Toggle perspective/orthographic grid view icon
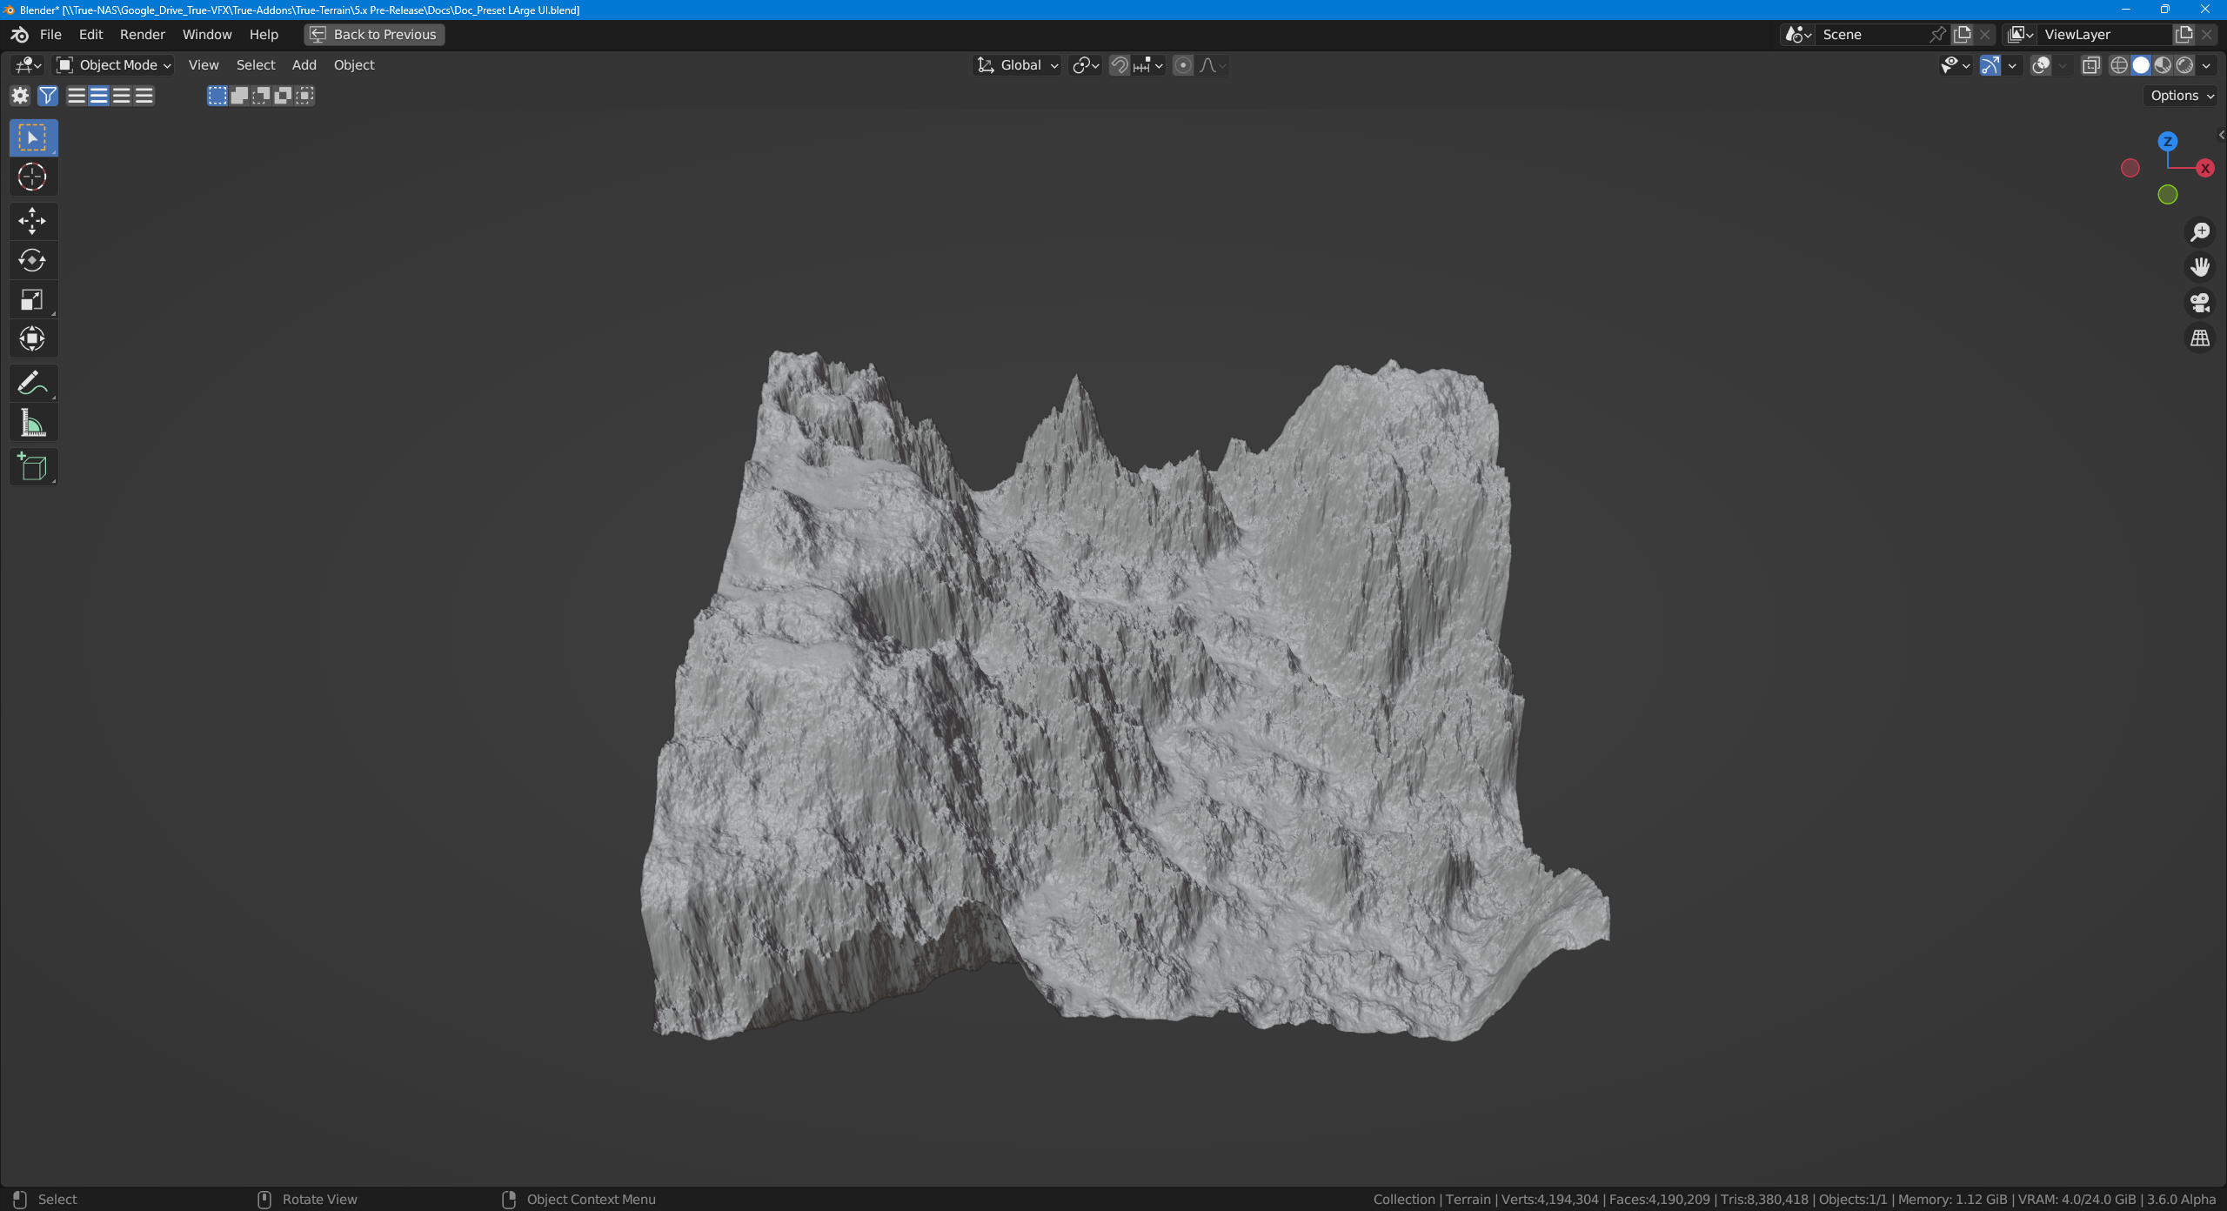2227x1211 pixels. pos(2200,338)
